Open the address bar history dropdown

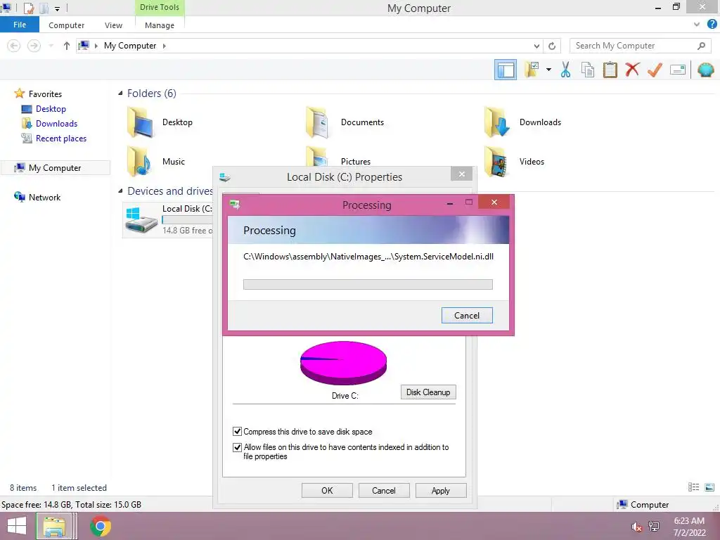(536, 46)
